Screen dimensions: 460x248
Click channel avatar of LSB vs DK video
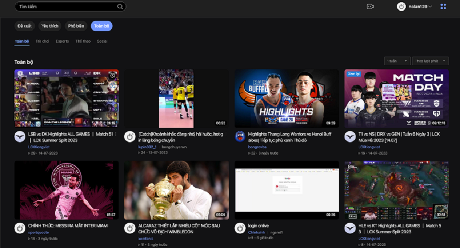coord(20,136)
